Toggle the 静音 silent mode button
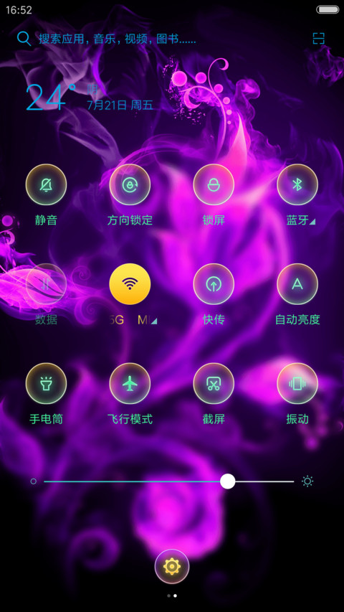 [x=46, y=184]
